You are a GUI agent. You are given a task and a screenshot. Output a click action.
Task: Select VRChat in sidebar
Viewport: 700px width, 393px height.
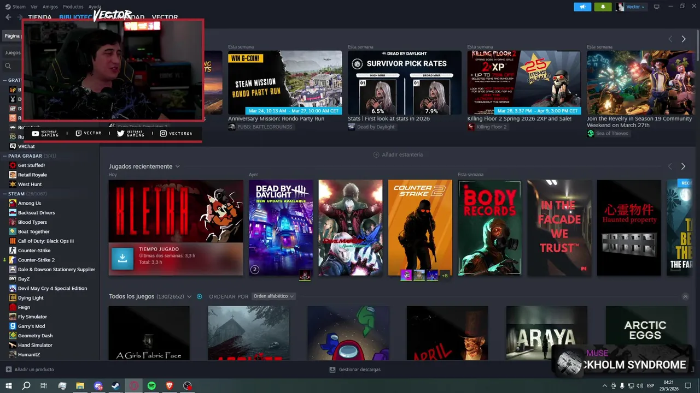[x=26, y=146]
